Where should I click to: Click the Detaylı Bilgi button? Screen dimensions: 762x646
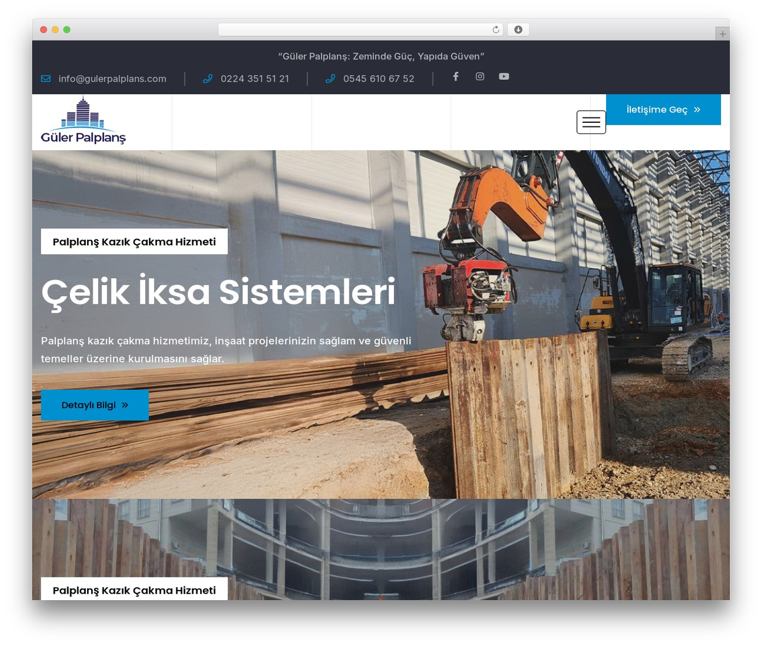point(95,405)
